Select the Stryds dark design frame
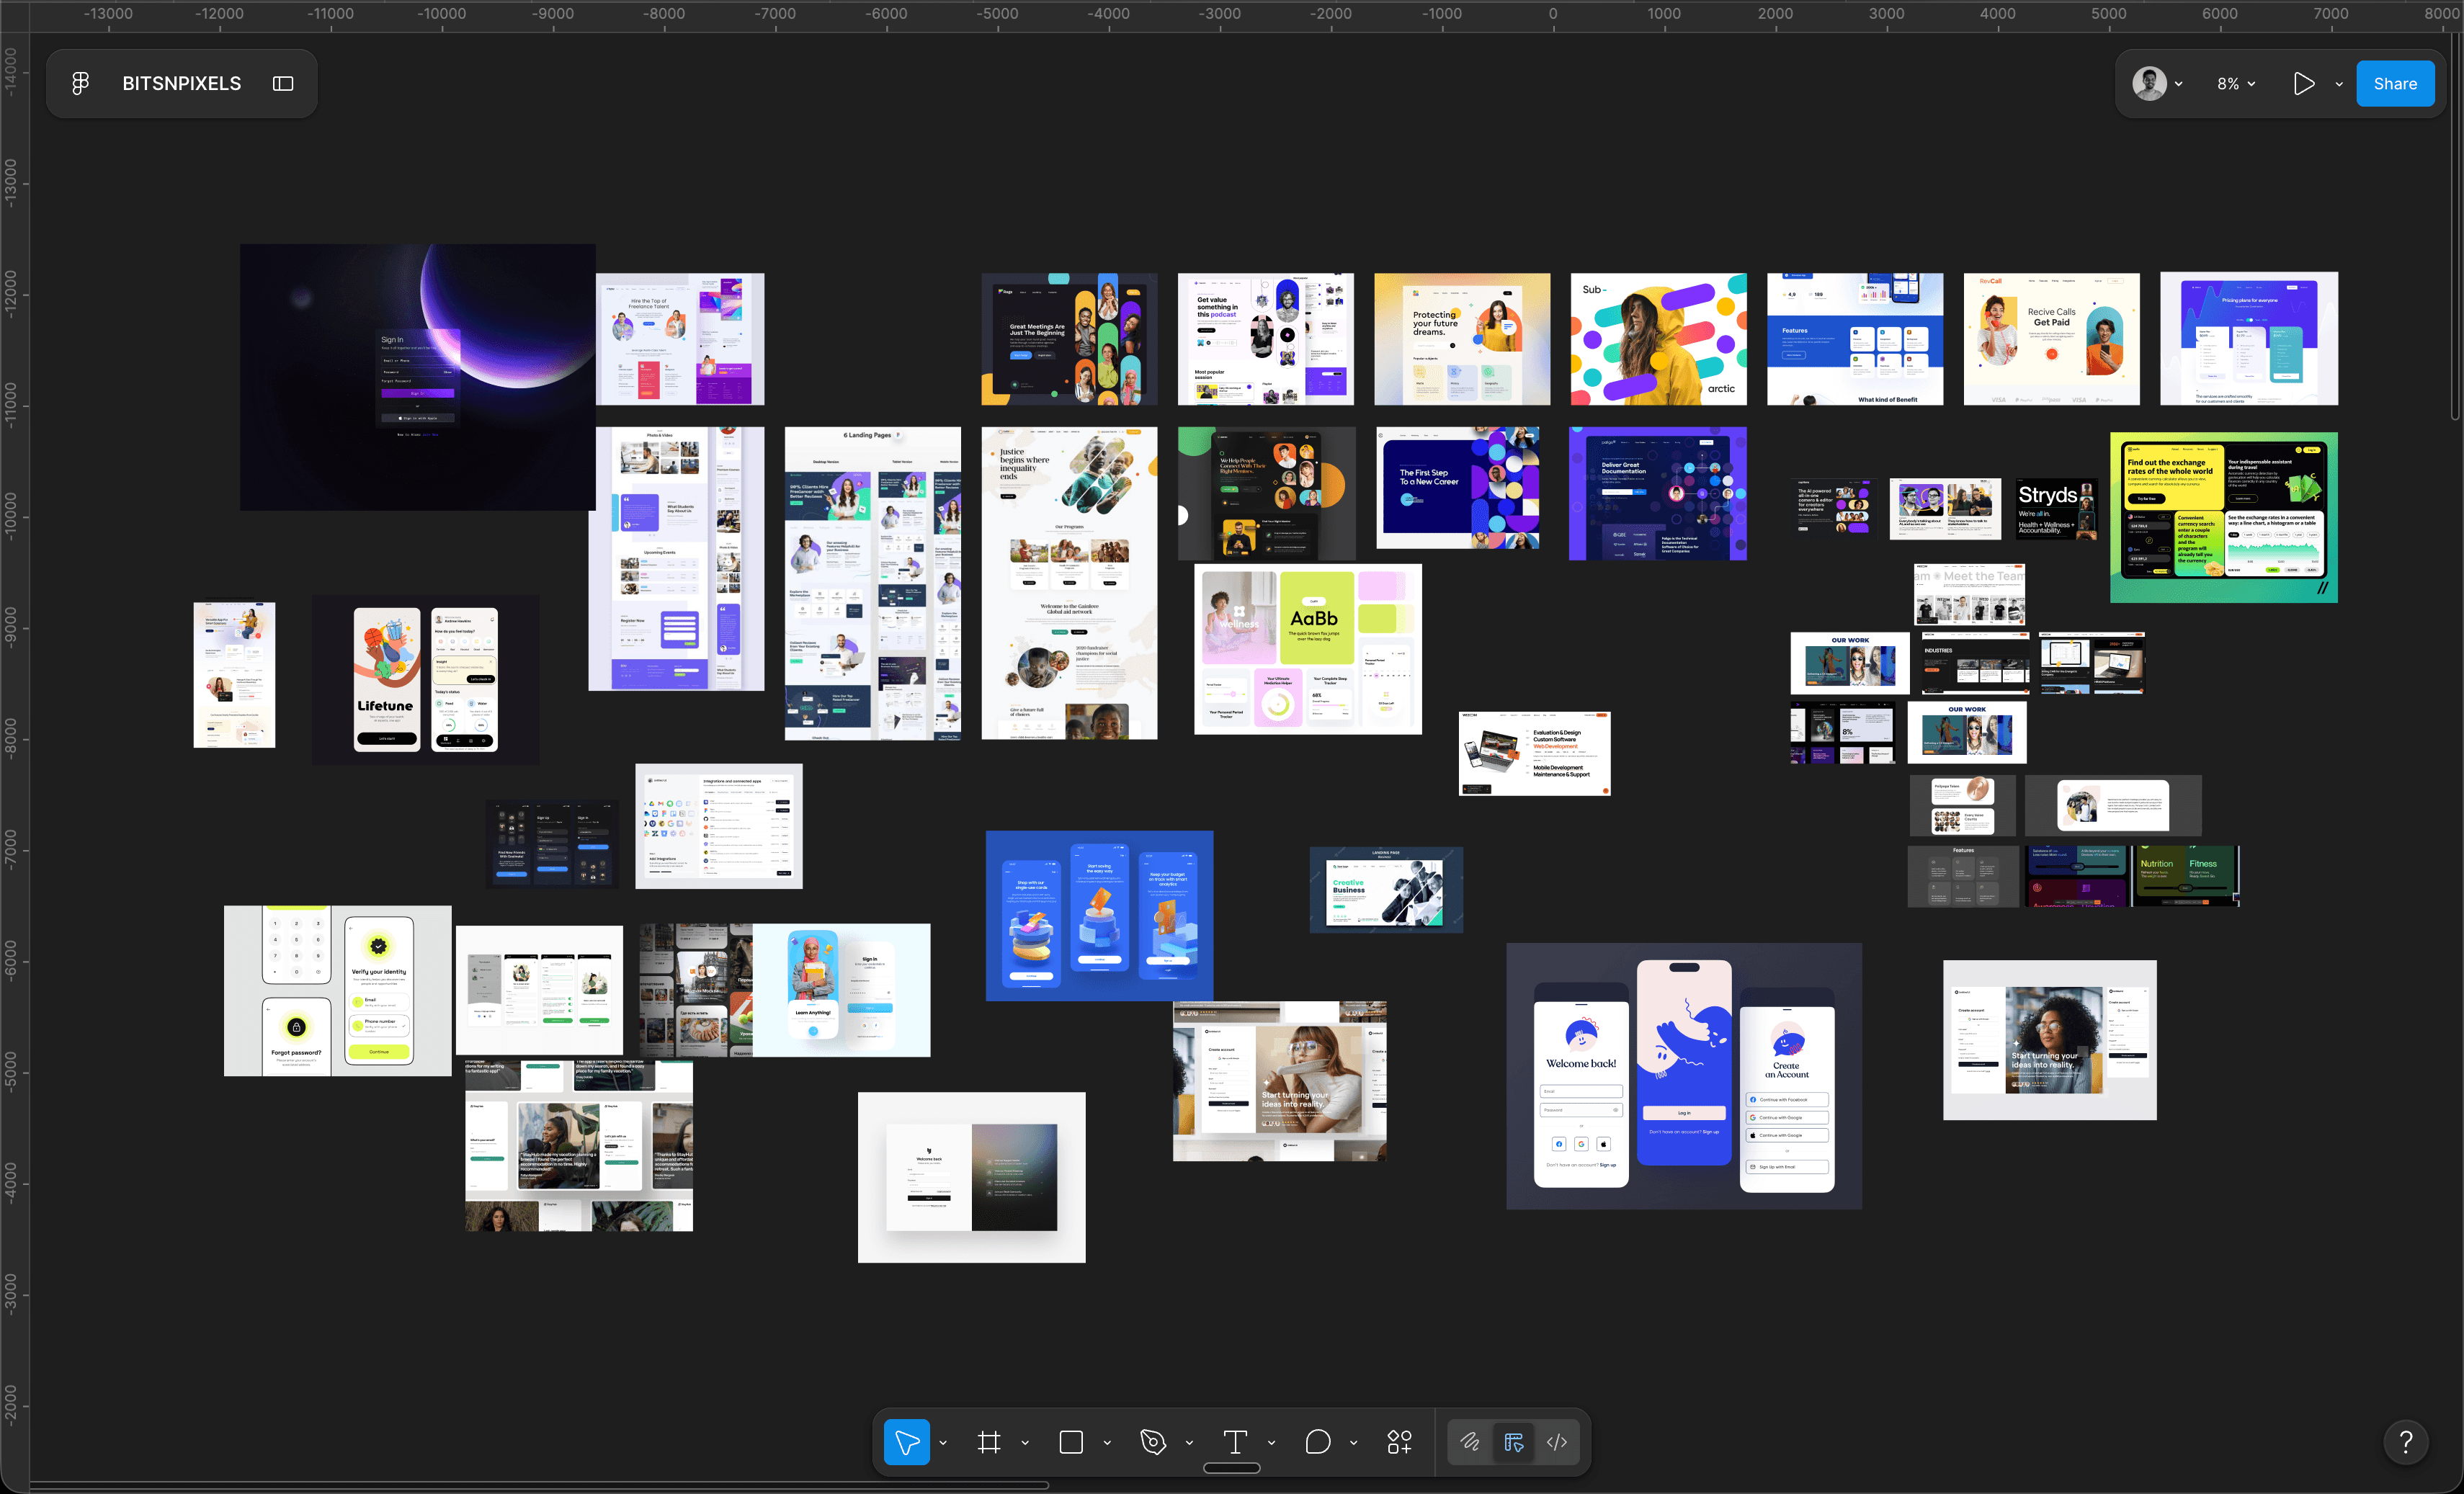The height and width of the screenshot is (1494, 2464). point(2057,509)
